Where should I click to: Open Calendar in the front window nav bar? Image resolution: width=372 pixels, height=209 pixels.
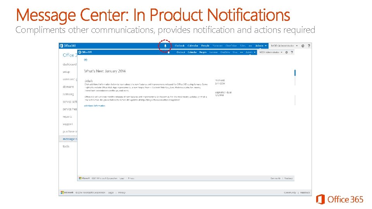(x=192, y=52)
